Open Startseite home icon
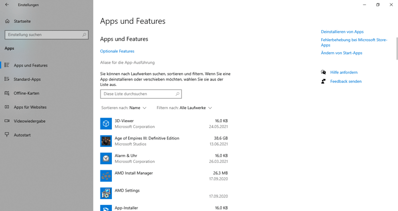This screenshot has height=211, width=398. click(x=7, y=21)
